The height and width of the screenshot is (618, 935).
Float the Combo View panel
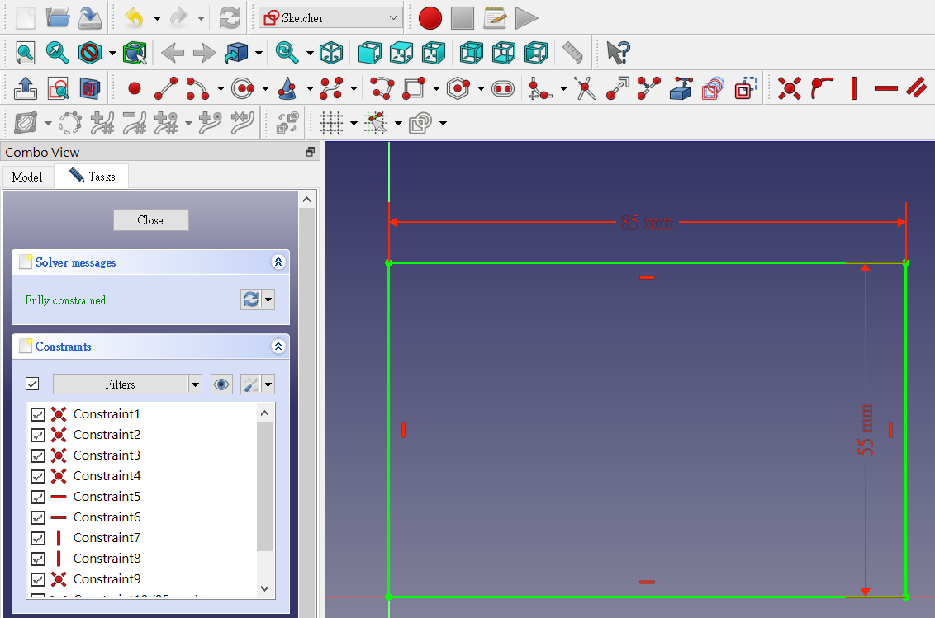(310, 152)
